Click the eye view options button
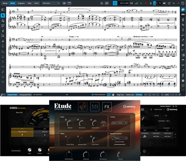 [x=64, y=3]
